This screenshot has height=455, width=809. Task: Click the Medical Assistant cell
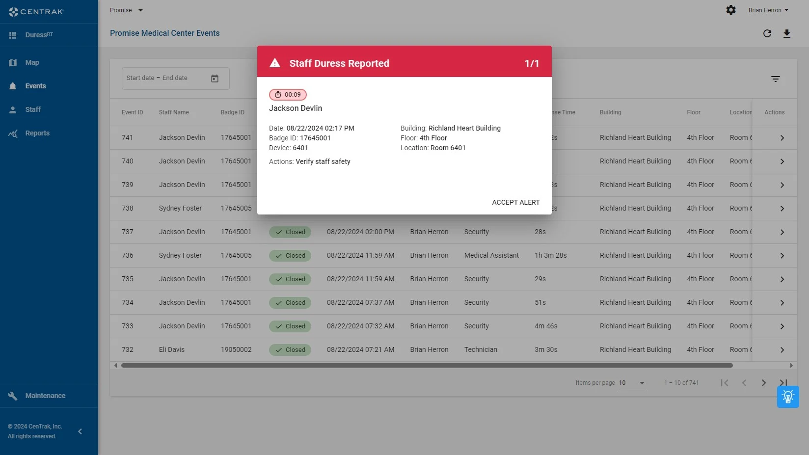click(x=491, y=256)
